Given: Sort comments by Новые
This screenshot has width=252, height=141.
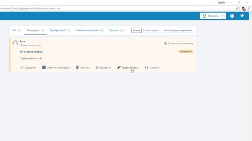Looking at the screenshot, I should tap(137, 31).
